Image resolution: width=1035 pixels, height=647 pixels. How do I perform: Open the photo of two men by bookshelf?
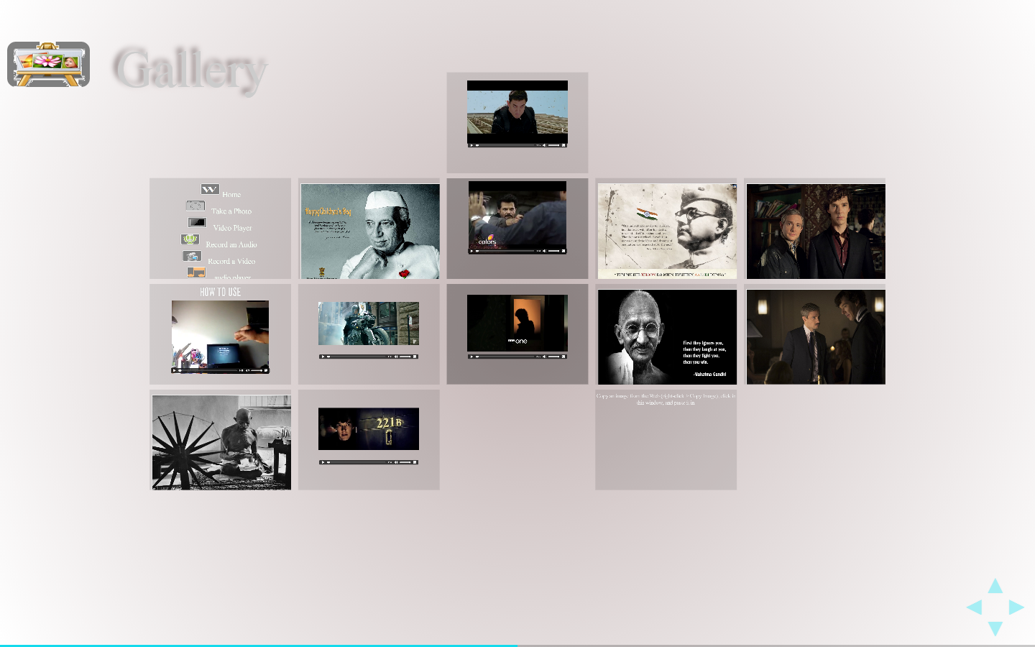pyautogui.click(x=816, y=231)
